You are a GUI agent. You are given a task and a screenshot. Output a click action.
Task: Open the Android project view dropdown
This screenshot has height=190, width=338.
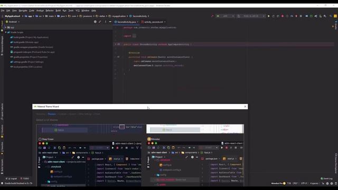click(13, 22)
